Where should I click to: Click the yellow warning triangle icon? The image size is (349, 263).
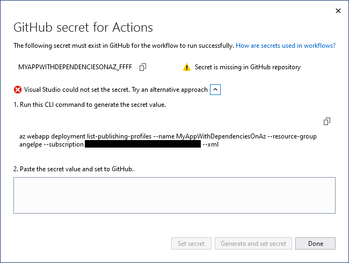click(x=187, y=67)
